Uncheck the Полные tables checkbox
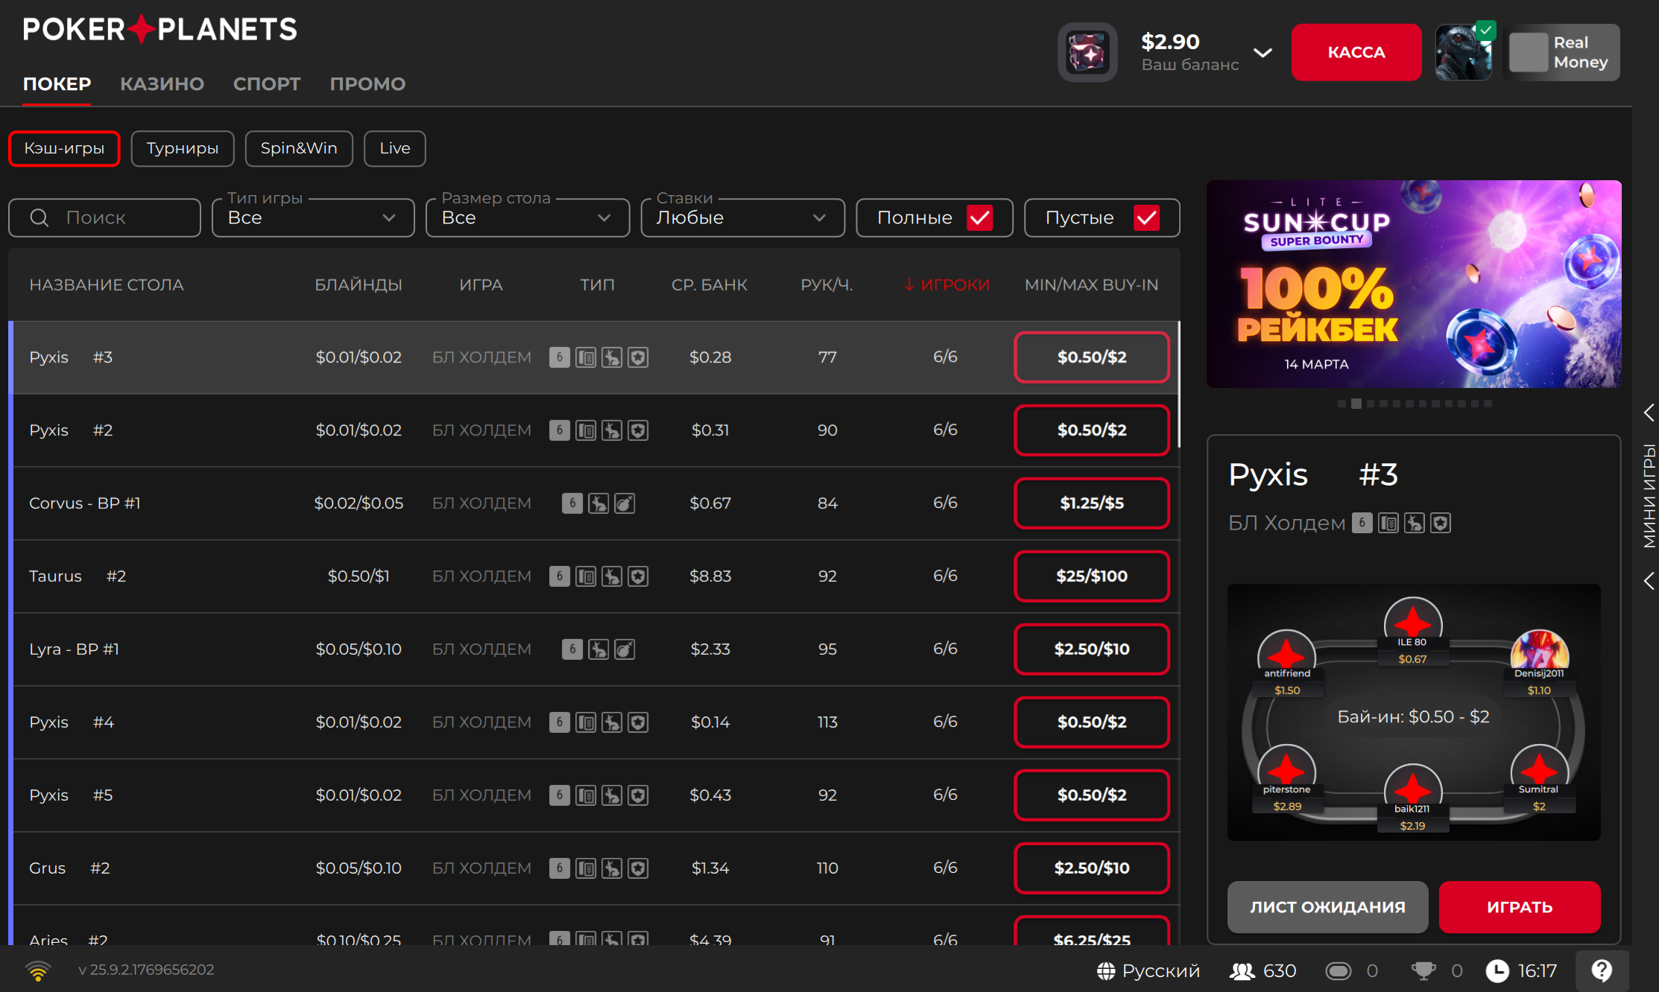The width and height of the screenshot is (1659, 992). click(x=979, y=217)
